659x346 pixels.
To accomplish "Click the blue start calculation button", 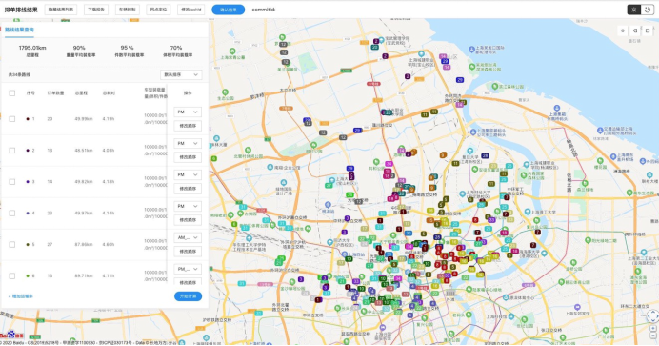I will (x=188, y=296).
